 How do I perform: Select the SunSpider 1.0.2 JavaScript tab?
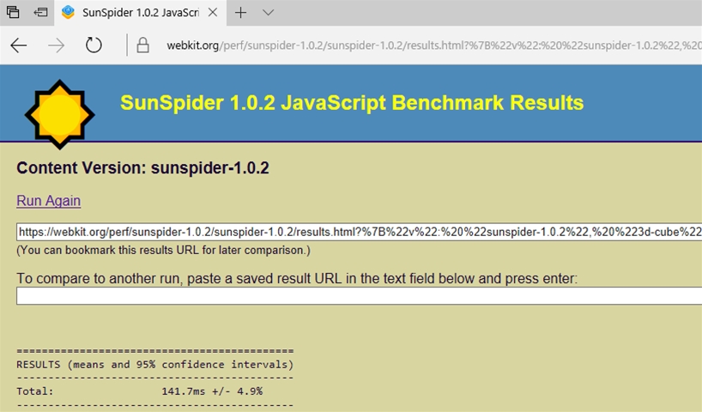140,13
